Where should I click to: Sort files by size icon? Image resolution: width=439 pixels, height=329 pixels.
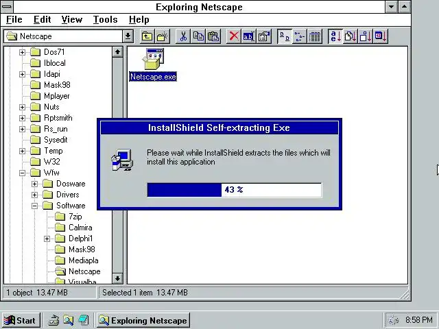click(x=366, y=36)
